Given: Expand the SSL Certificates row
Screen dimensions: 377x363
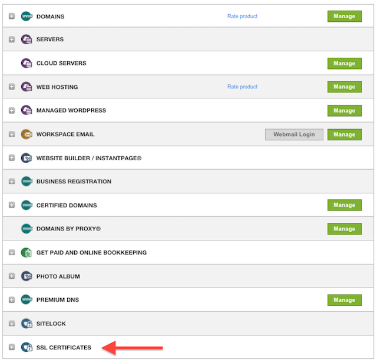Looking at the screenshot, I should (12, 347).
